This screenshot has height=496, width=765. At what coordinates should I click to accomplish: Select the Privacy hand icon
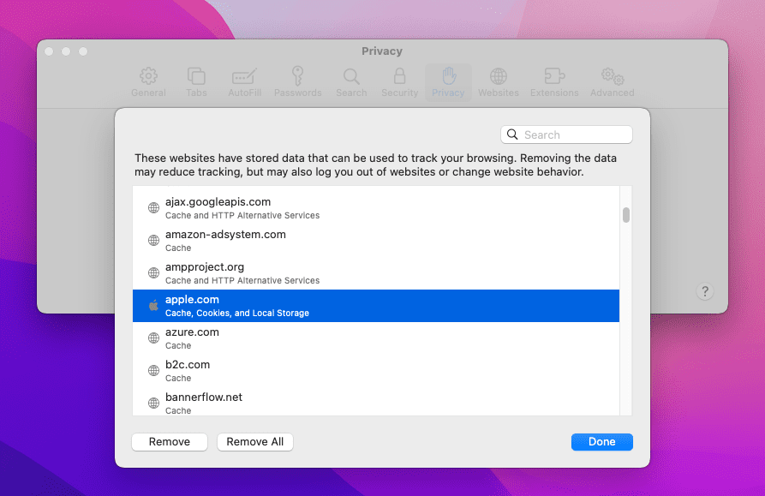click(448, 76)
